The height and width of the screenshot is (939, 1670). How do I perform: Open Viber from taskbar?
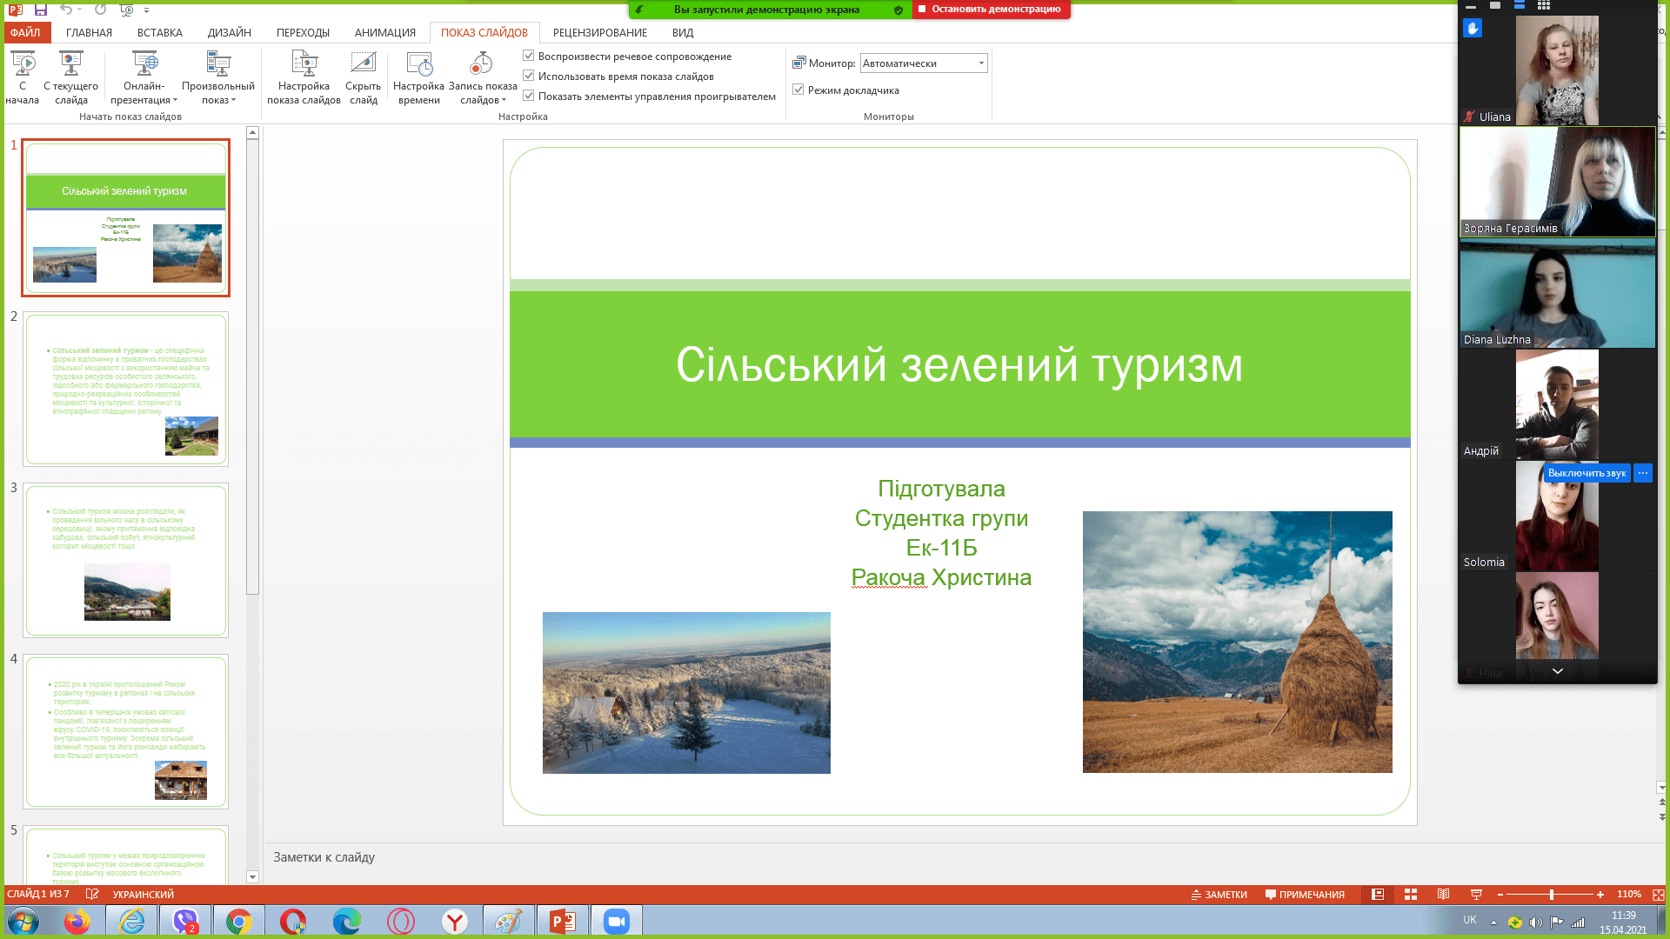[x=184, y=922]
